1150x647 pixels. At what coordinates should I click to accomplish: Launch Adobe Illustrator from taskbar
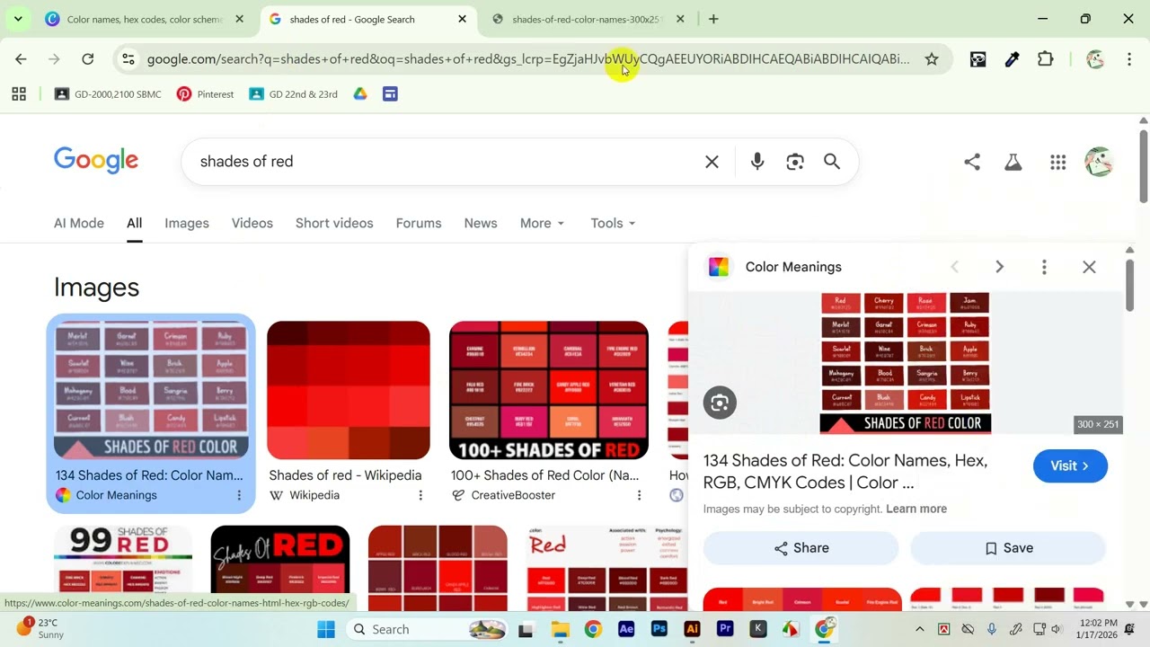click(692, 629)
